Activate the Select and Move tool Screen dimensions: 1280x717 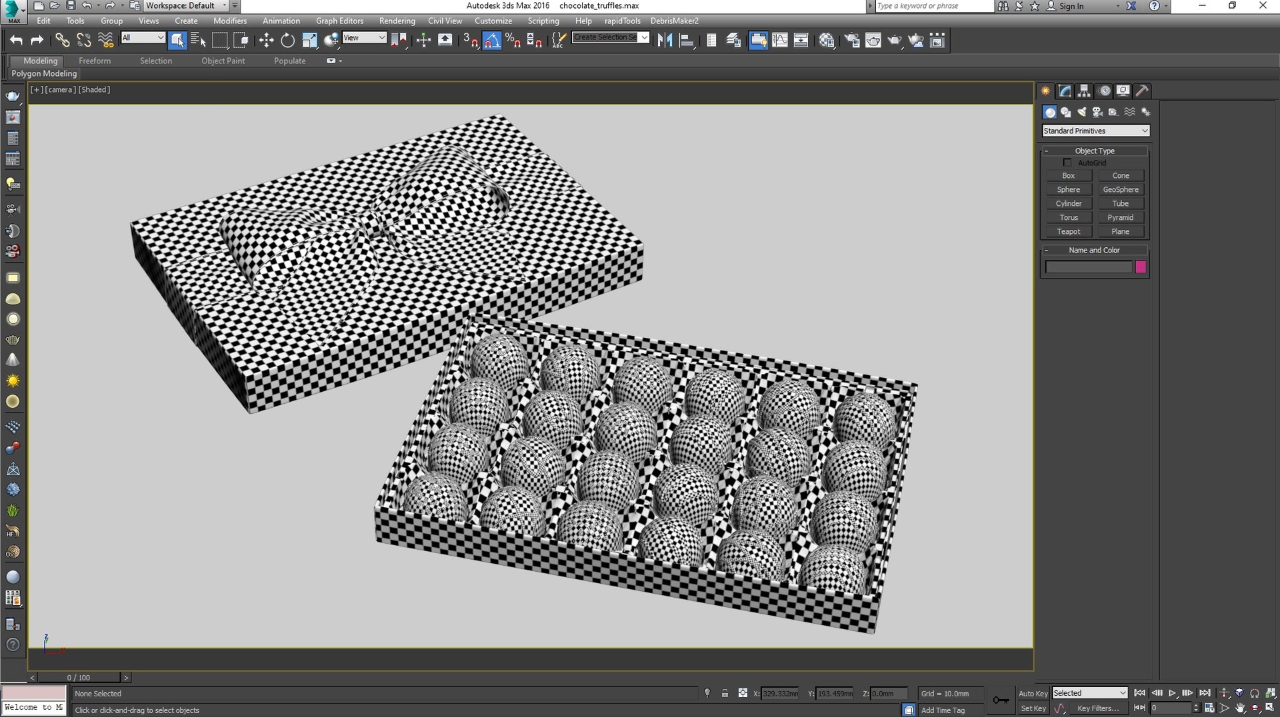266,41
